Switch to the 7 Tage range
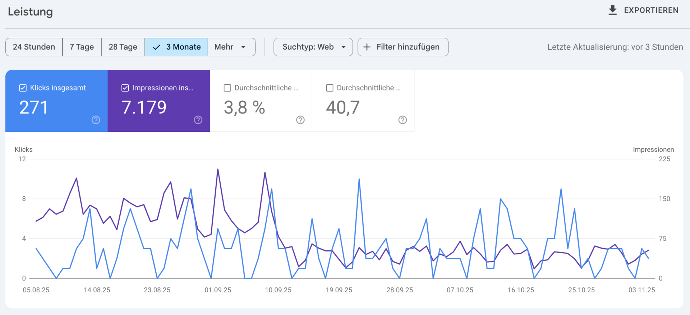The height and width of the screenshot is (315, 690). tap(82, 47)
